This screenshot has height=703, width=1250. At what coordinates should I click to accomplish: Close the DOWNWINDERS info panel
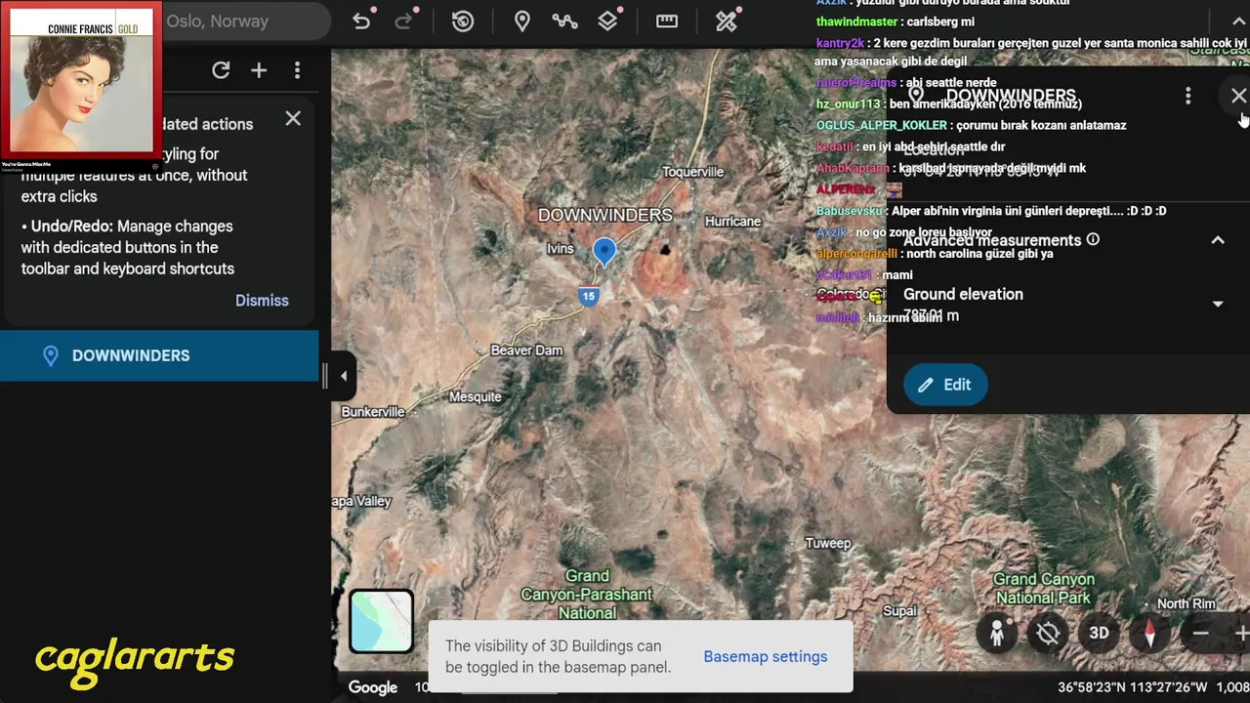coord(1238,96)
